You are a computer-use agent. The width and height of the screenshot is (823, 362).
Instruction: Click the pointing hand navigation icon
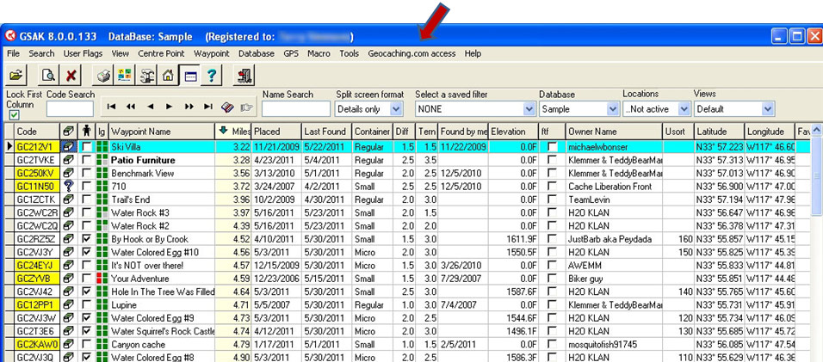tap(246, 107)
